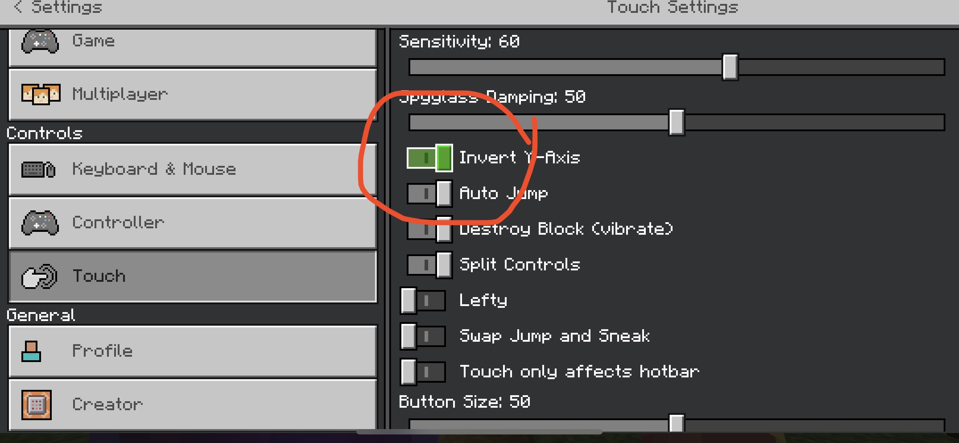Toggle the Auto Jump switch
The width and height of the screenshot is (959, 443).
pyautogui.click(x=429, y=194)
